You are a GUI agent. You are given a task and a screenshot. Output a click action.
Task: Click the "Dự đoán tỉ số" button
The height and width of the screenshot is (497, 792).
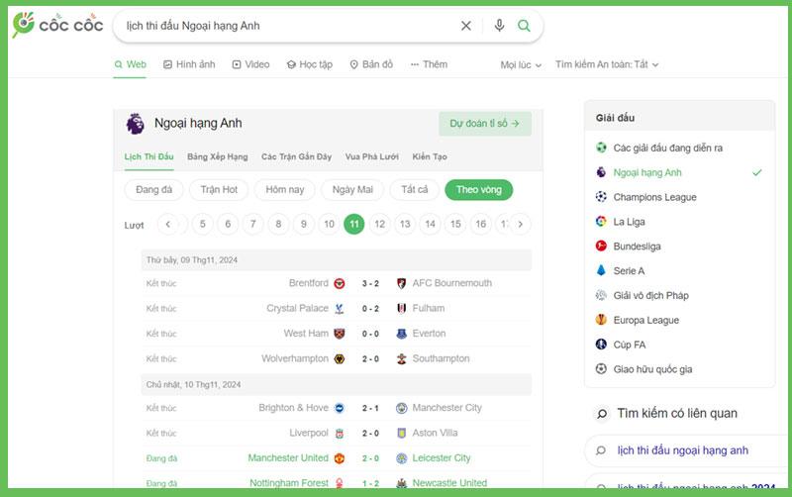(x=484, y=124)
